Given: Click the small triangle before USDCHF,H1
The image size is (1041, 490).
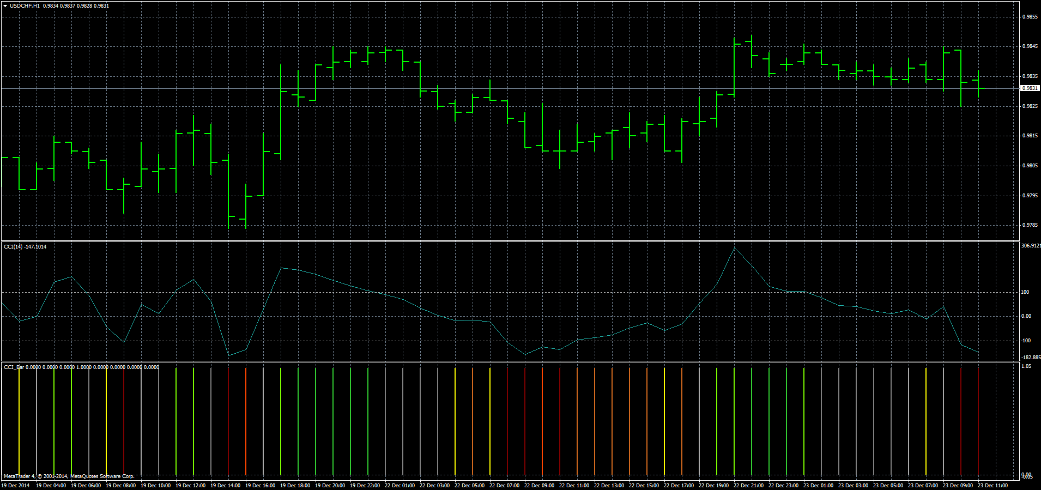Looking at the screenshot, I should pos(5,6).
